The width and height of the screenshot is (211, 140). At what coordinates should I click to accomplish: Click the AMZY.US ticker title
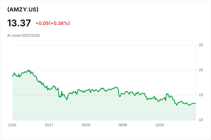[x=23, y=9]
